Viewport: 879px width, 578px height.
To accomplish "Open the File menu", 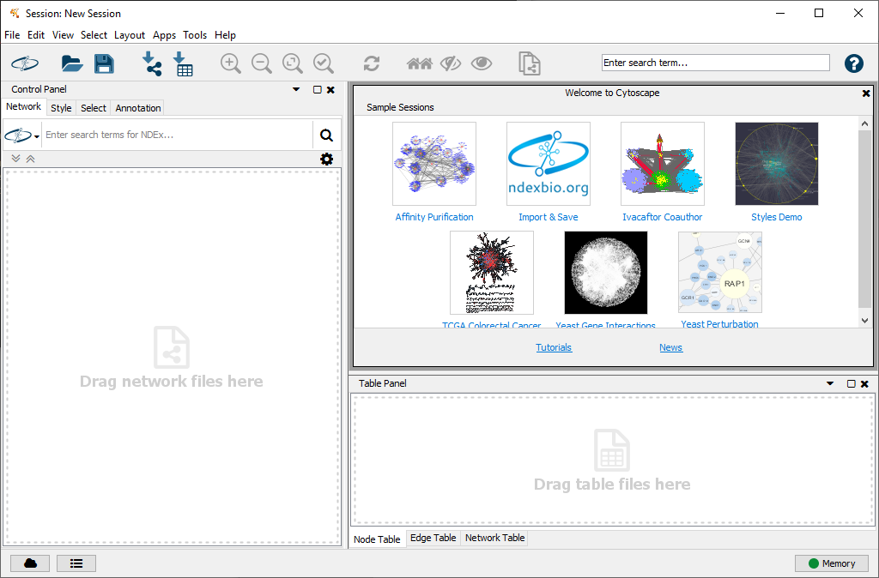I will [12, 34].
